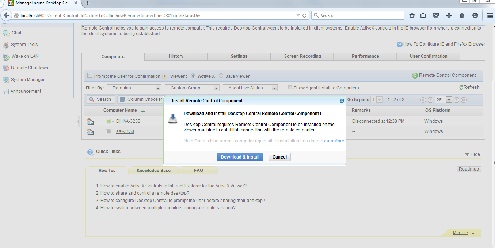Image resolution: width=495 pixels, height=248 pixels.
Task: Switch to the User Confirmation tab
Action: click(429, 56)
